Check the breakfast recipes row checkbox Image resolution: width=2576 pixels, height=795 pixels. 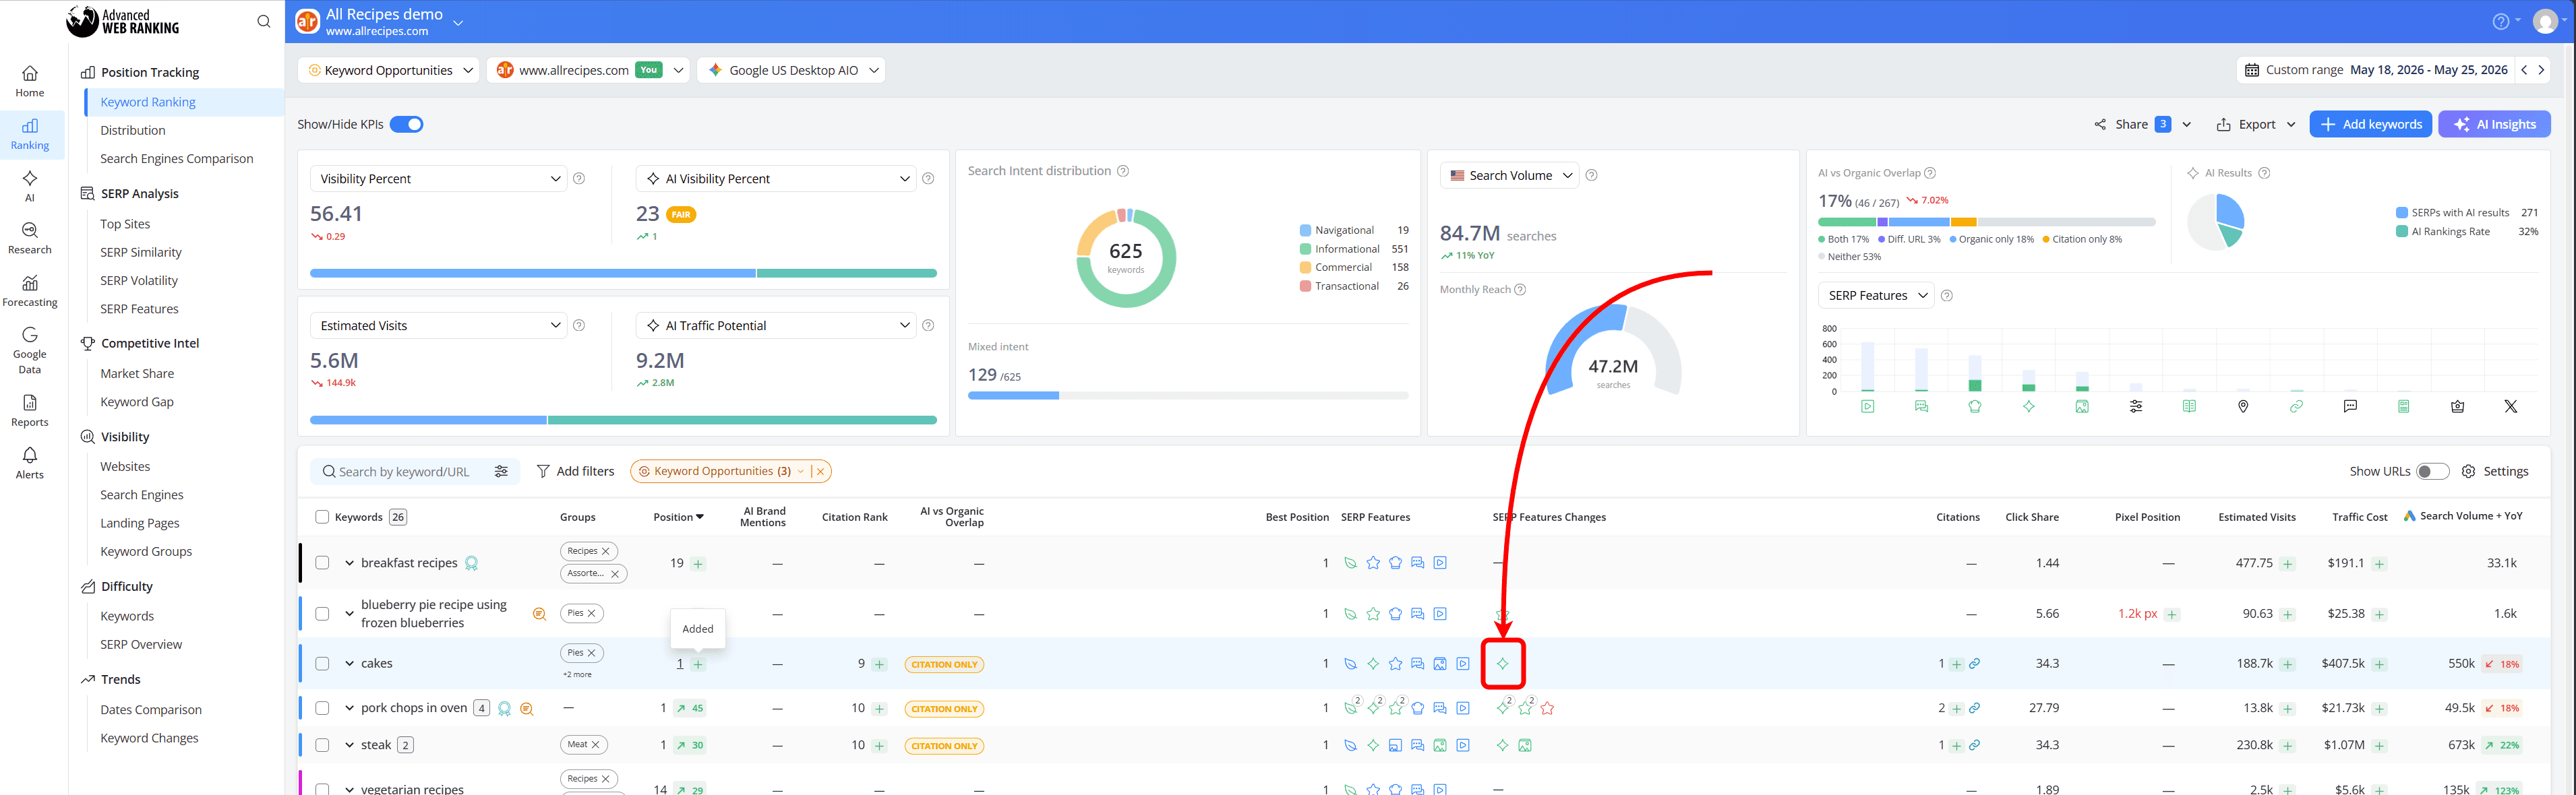click(x=322, y=563)
